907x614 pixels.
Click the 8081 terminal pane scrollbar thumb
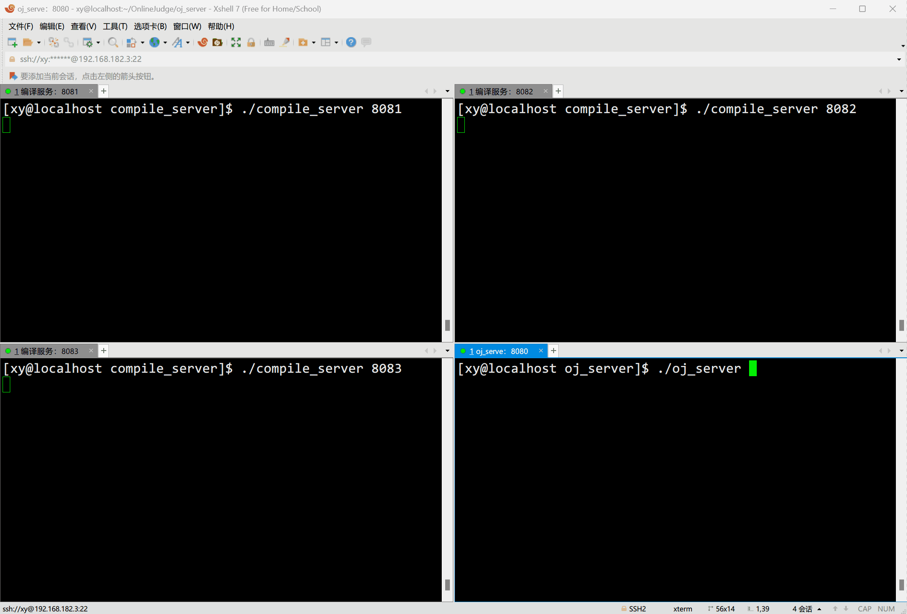coord(447,325)
